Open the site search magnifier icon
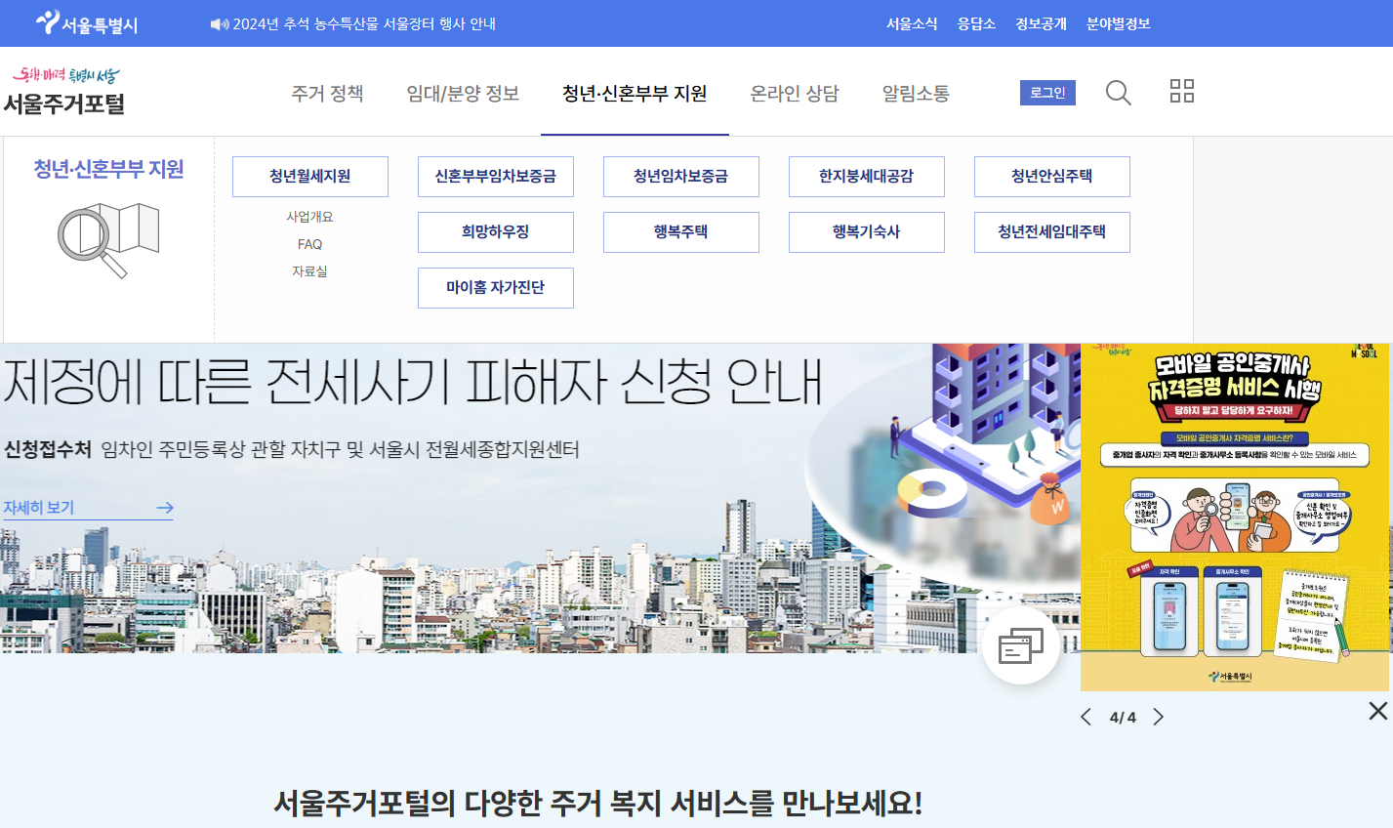Screen dimensions: 1393x828 point(1119,91)
